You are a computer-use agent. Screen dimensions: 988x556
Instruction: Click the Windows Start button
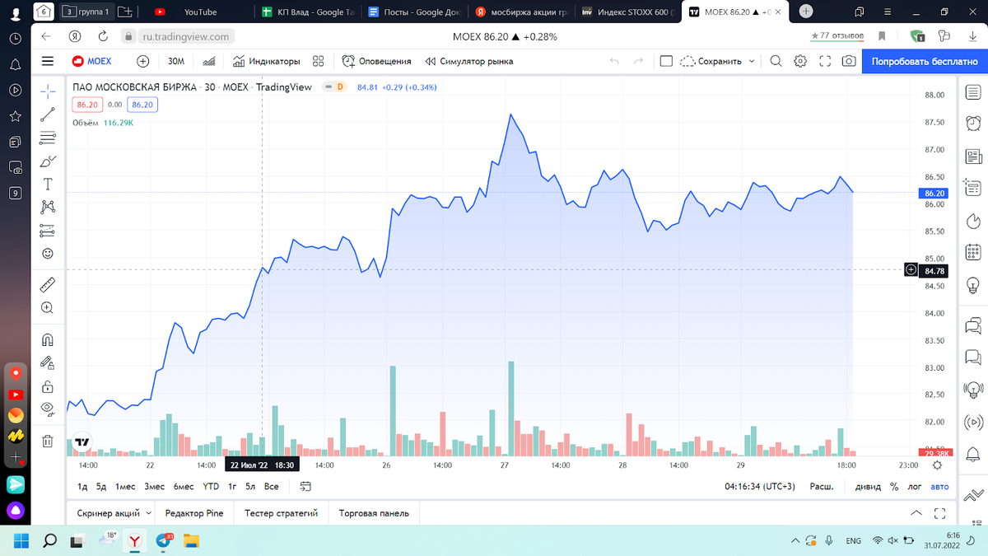(x=20, y=540)
